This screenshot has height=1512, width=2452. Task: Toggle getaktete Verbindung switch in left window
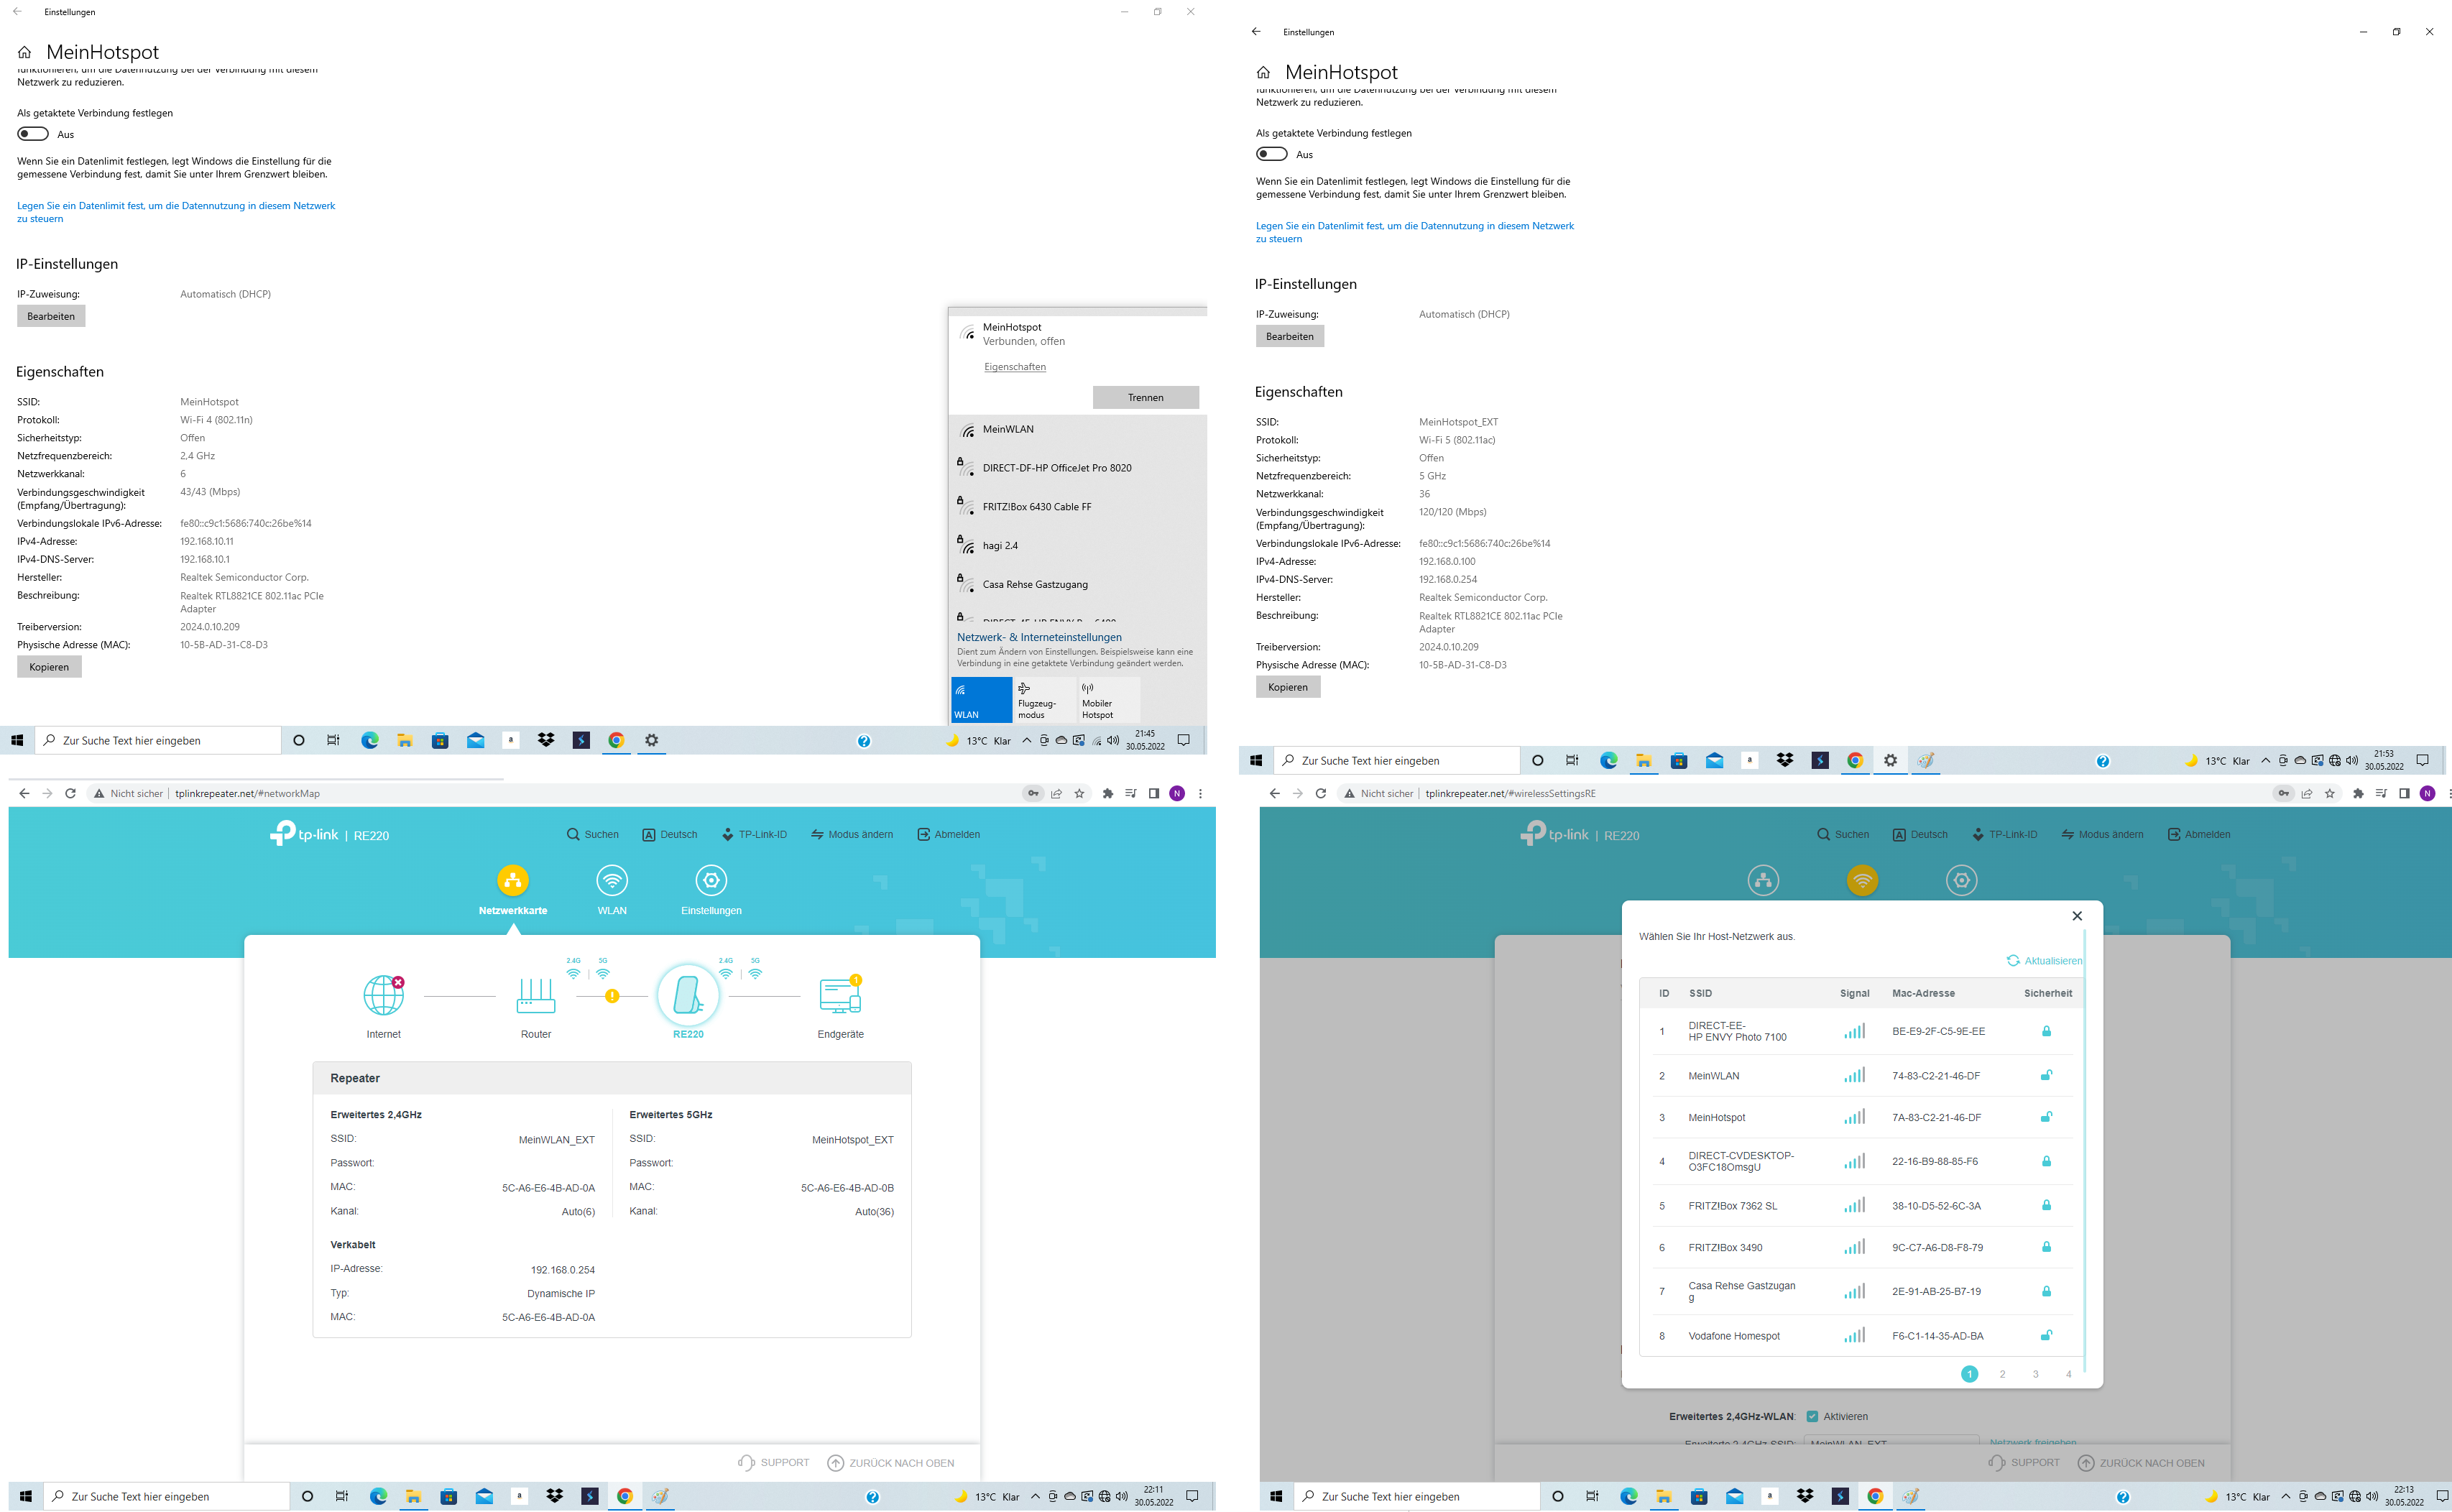[33, 134]
